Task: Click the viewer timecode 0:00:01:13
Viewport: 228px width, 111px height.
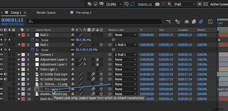Action: [145, 5]
